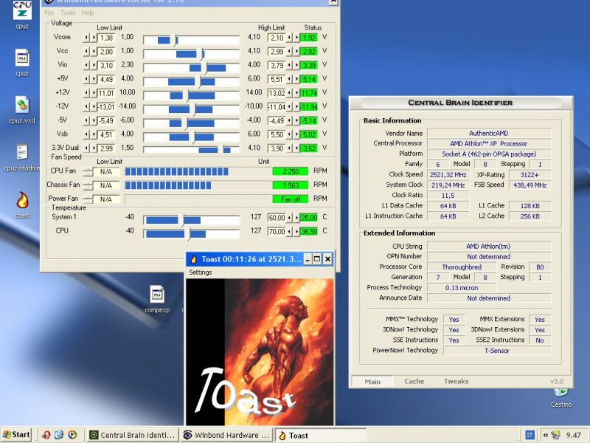Click the CPU Fan speed reading 2.250
The image size is (590, 443).
291,172
